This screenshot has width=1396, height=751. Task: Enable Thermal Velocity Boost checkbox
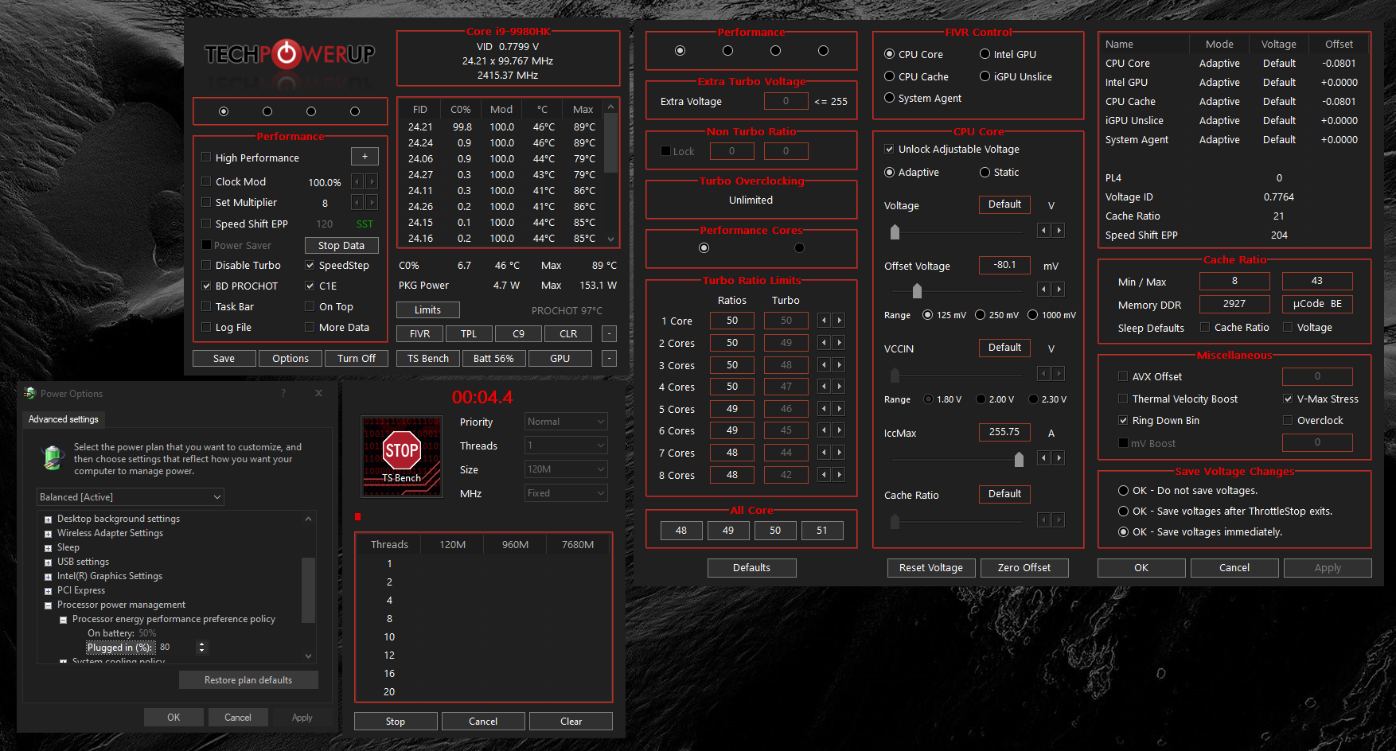click(x=1123, y=399)
